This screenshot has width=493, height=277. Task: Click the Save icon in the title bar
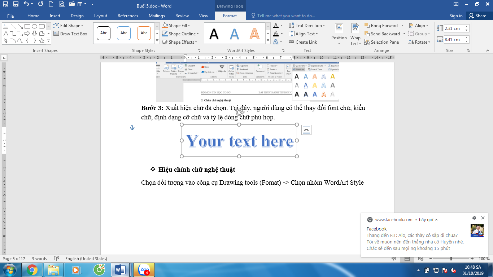tap(16, 4)
